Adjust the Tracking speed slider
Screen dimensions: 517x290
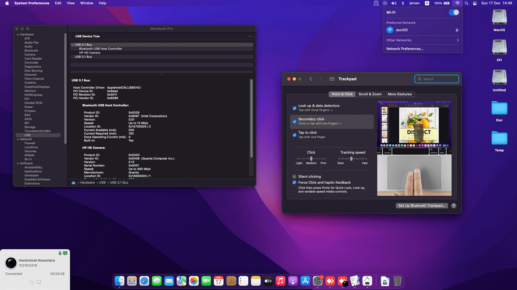(x=351, y=159)
